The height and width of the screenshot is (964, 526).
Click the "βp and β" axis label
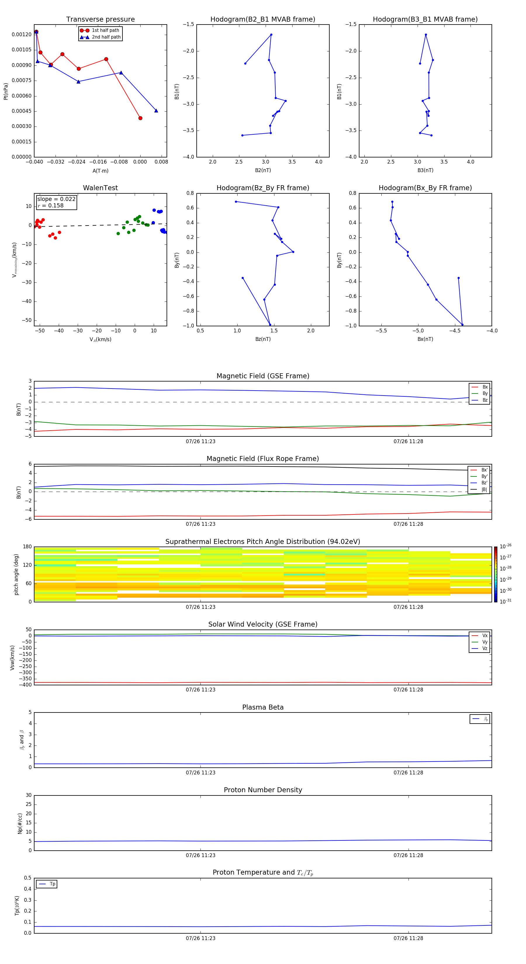(22, 740)
